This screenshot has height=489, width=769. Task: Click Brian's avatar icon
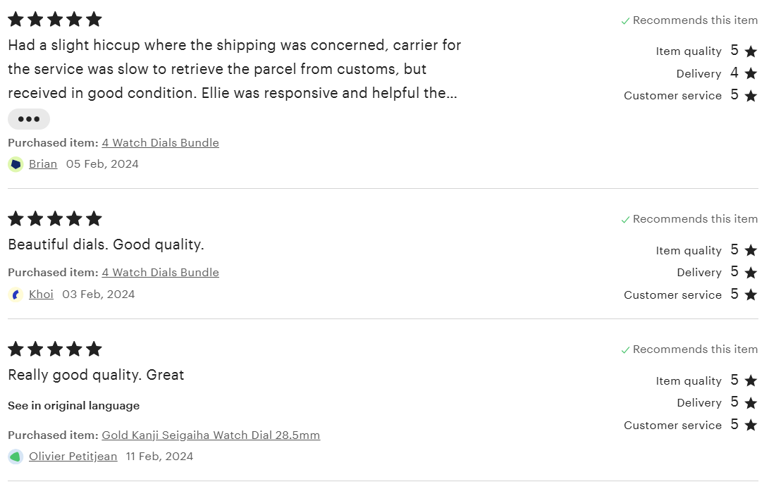coord(16,164)
